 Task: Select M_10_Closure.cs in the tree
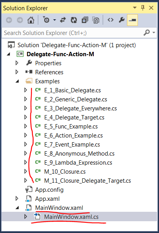pyautogui.click(x=65, y=172)
